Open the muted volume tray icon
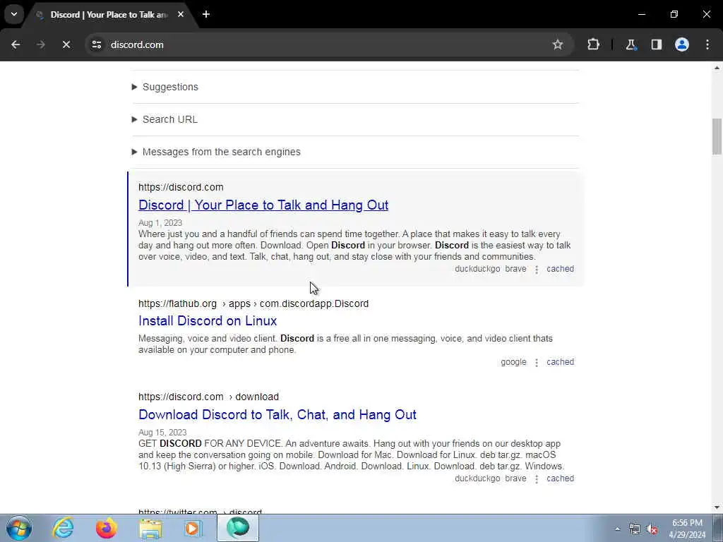 [x=652, y=529]
